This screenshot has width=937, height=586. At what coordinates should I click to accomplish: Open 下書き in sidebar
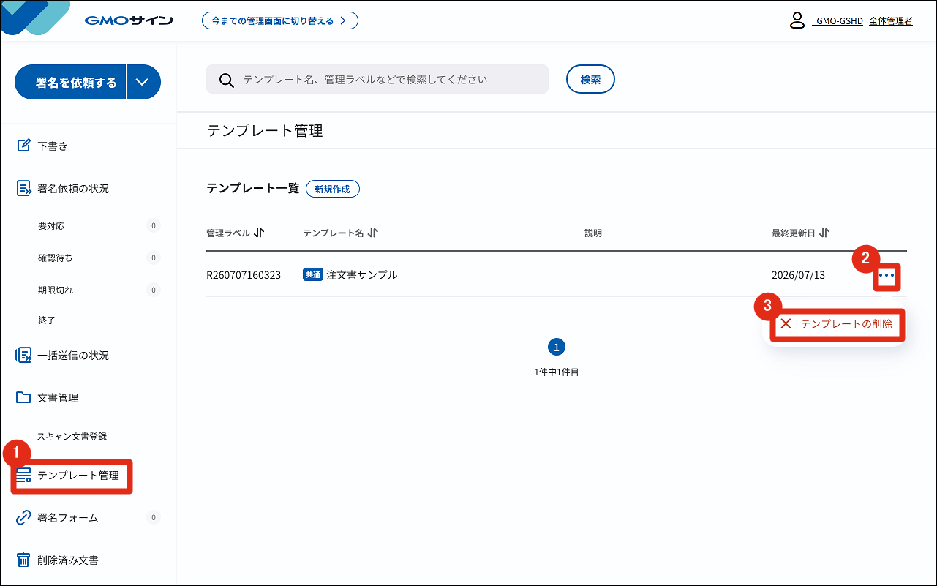[x=53, y=146]
